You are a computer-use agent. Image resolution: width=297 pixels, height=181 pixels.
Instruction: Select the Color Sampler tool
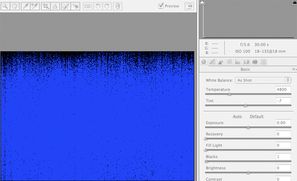[35, 6]
